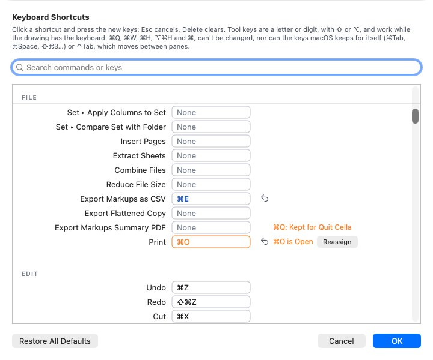Screen dimensions: 433x360
Task: Confirm changes with the OK button
Action: (x=396, y=341)
